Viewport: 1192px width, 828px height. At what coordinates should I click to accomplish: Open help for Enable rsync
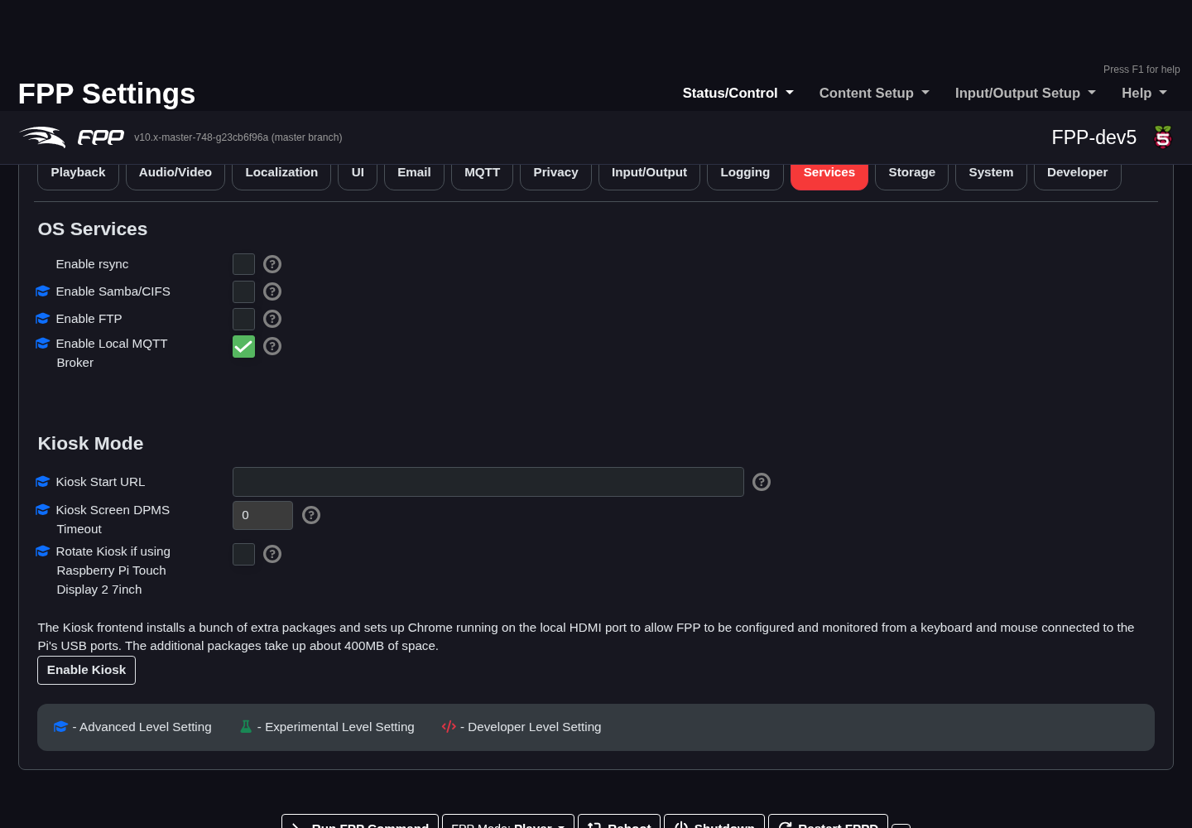pyautogui.click(x=272, y=264)
